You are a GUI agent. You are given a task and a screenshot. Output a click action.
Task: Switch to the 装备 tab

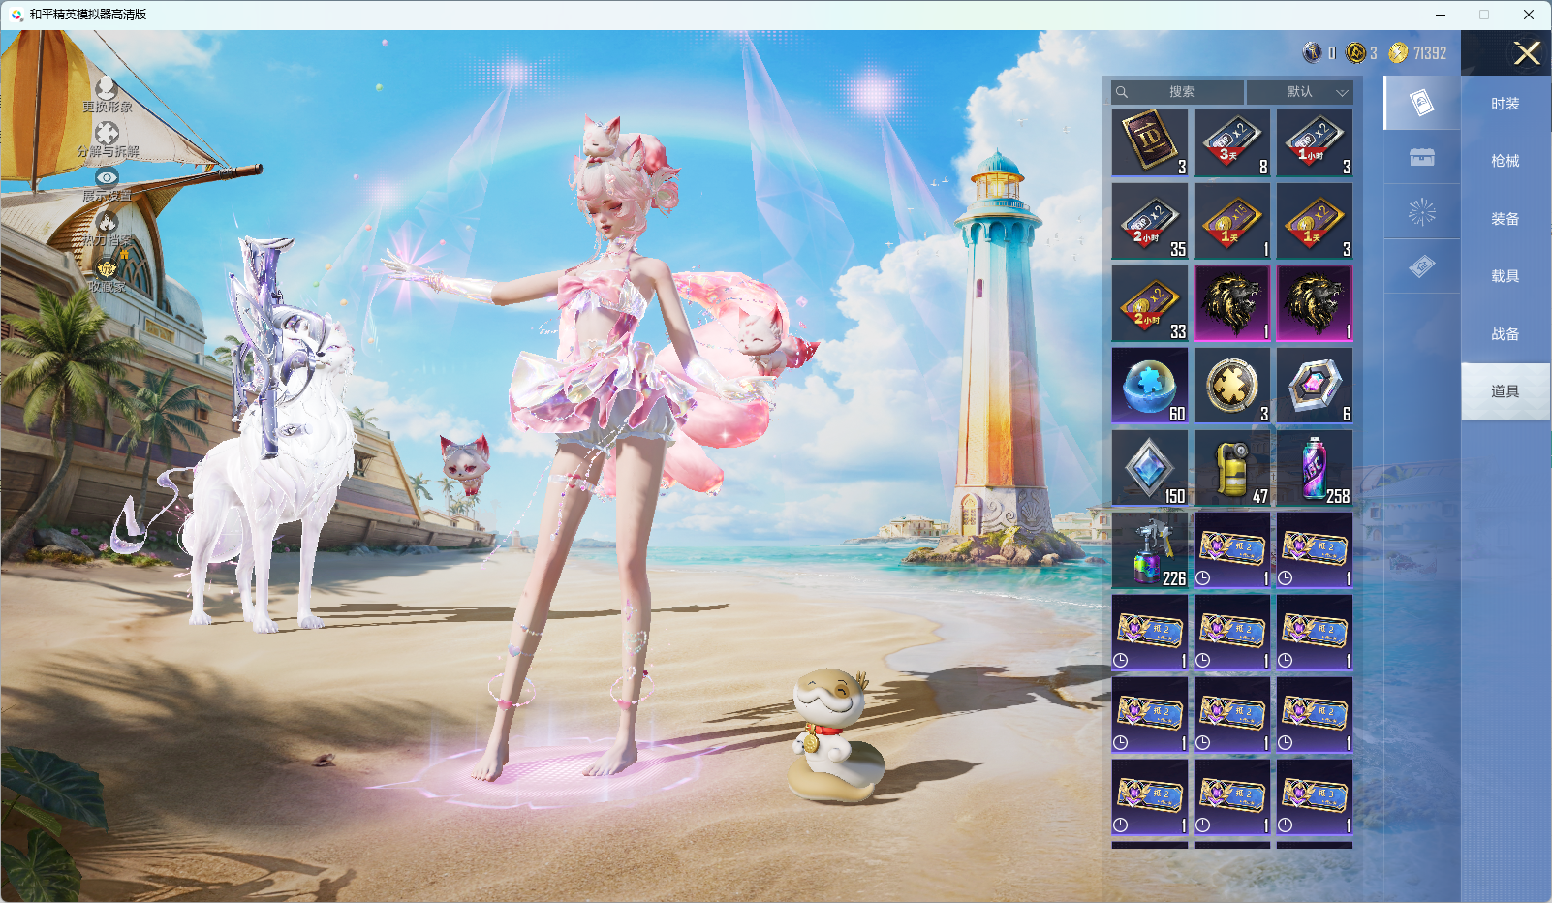click(1505, 219)
